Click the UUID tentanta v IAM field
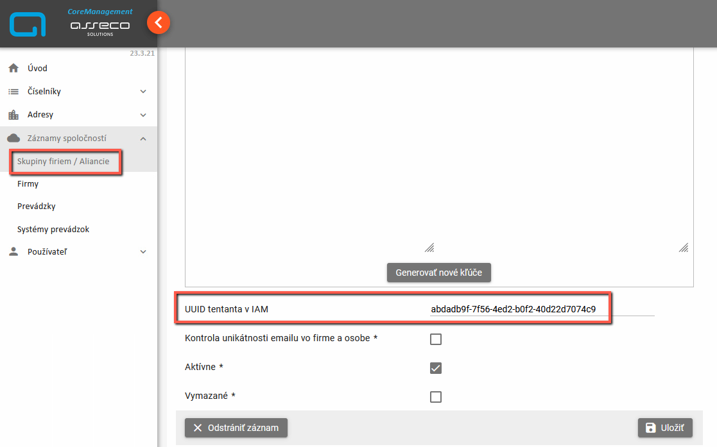717x447 pixels. (541, 309)
